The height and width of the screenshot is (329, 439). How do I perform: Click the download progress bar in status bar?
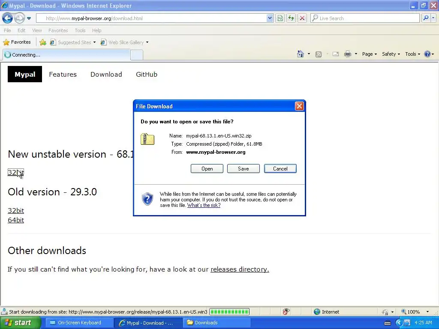tap(229, 312)
